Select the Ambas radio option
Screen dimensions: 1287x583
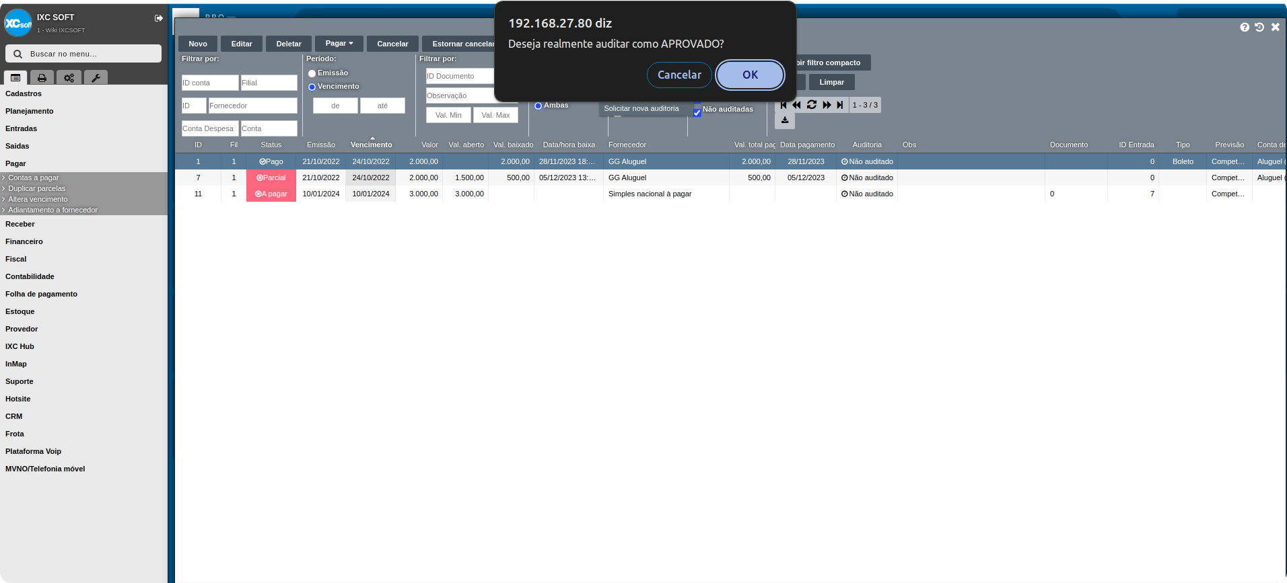538,106
